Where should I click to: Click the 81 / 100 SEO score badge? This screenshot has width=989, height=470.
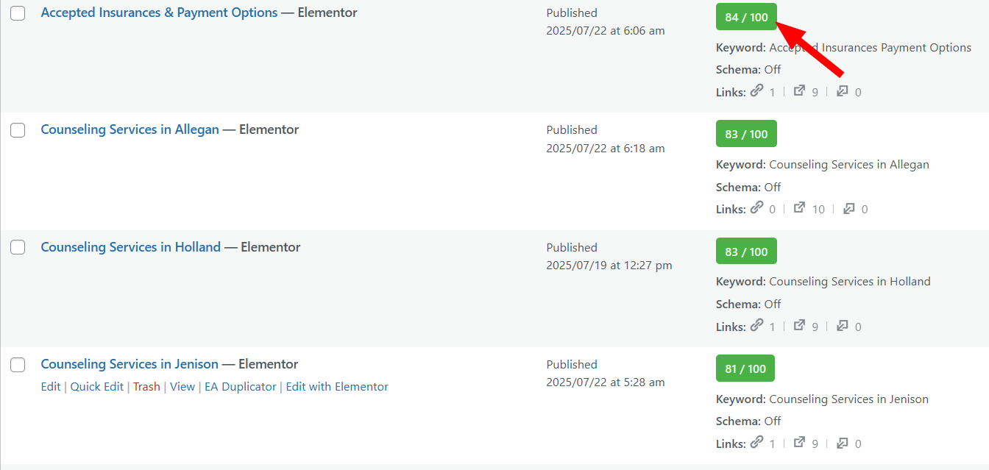tap(745, 368)
